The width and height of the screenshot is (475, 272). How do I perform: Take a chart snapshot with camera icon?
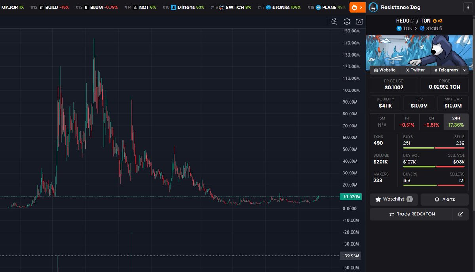coord(359,21)
